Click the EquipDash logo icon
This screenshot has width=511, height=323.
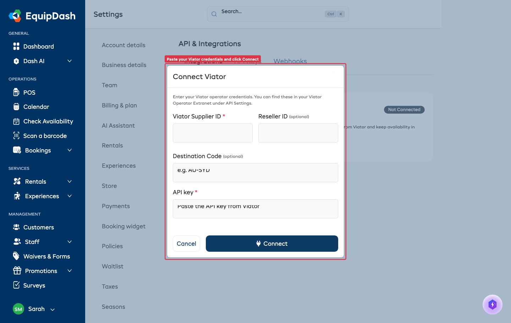click(x=15, y=16)
